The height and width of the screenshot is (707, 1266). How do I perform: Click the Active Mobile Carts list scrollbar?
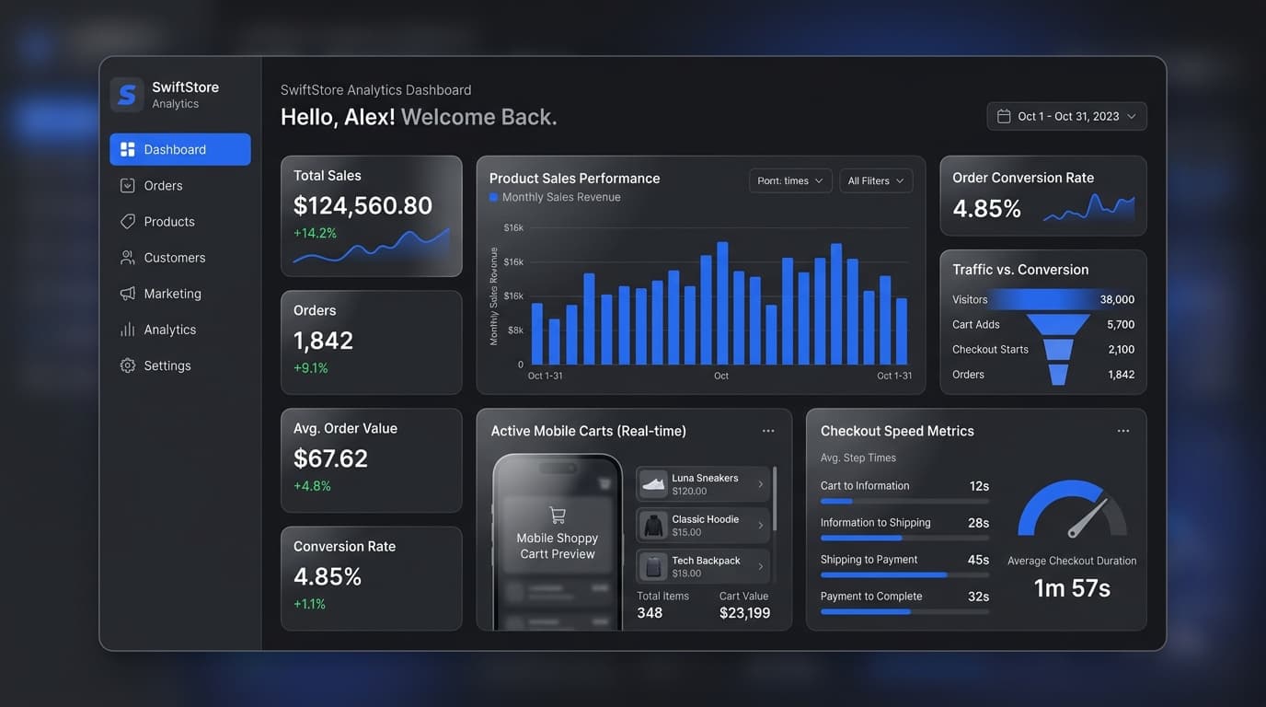(775, 500)
